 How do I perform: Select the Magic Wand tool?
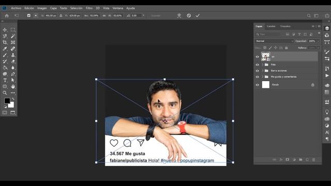[13, 36]
